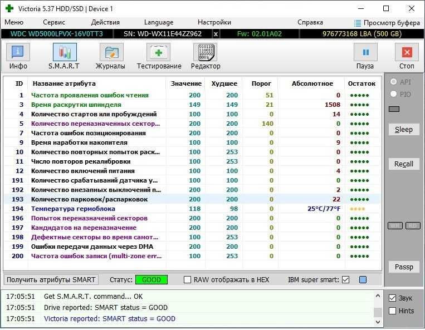This screenshot has height=330, width=425.
Task: Click the Порог column header
Action: point(261,83)
